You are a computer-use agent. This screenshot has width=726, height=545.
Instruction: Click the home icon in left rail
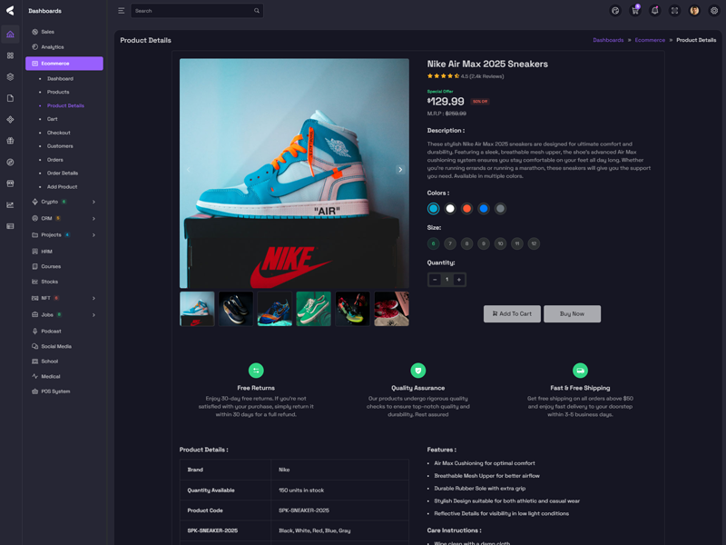click(10, 35)
